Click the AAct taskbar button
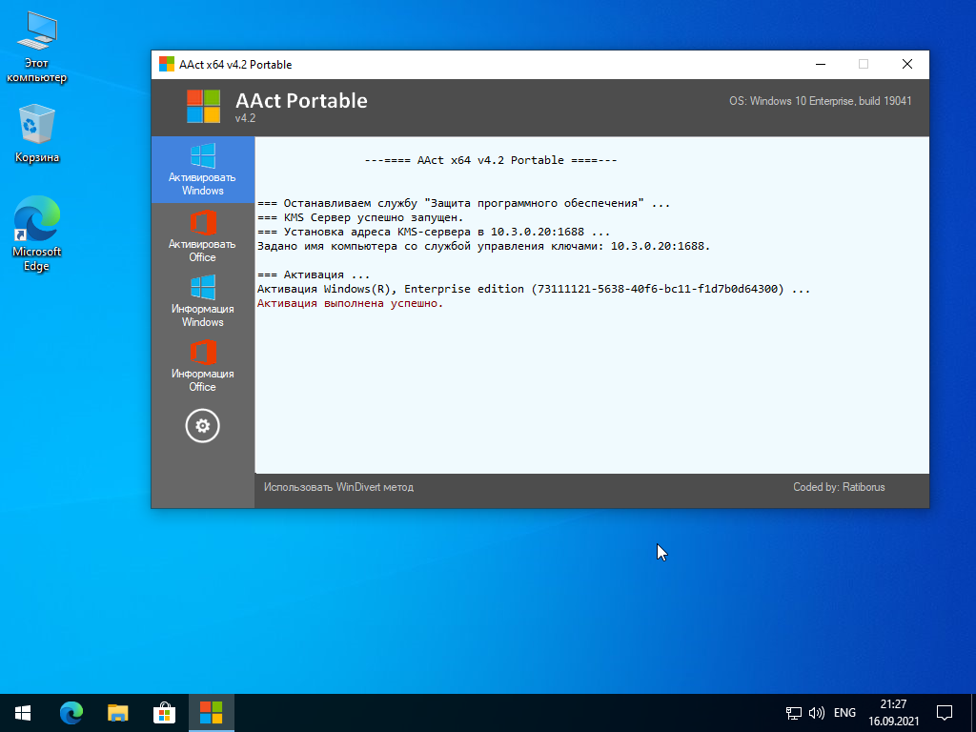976x732 pixels. coord(211,712)
